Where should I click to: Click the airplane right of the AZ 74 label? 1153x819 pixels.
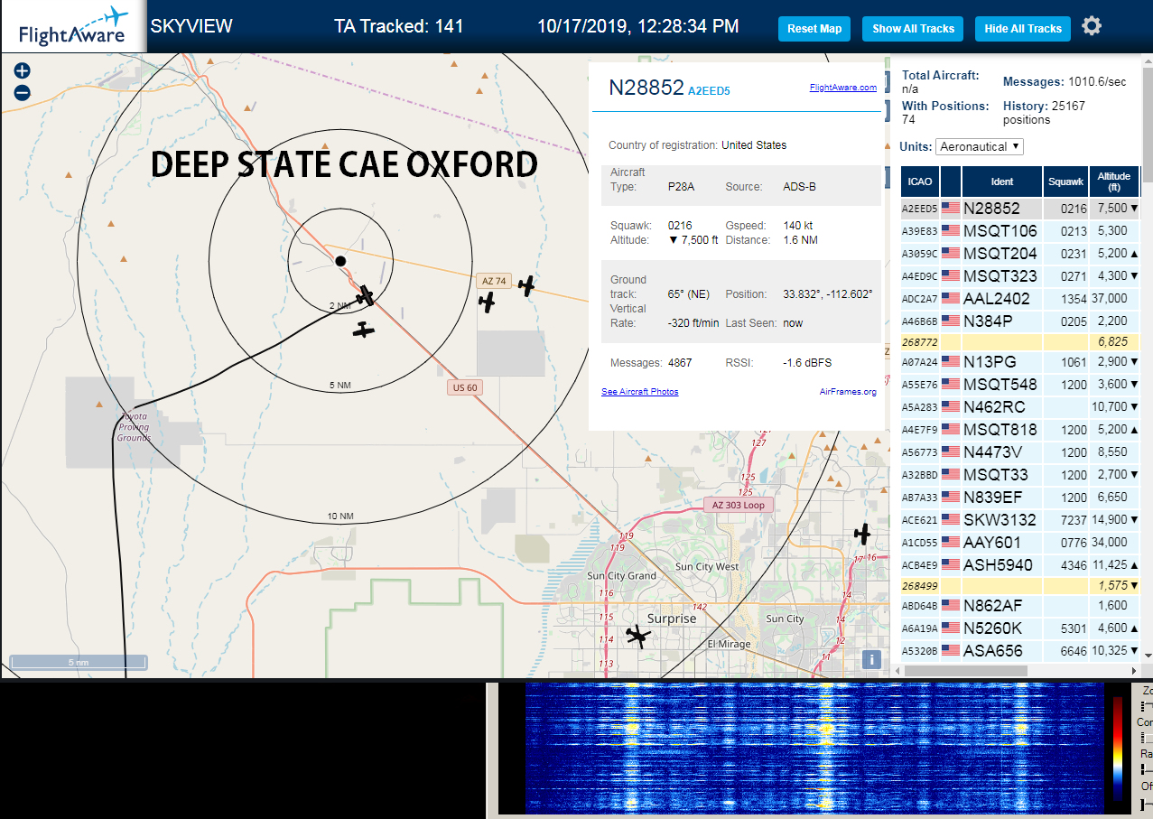click(526, 286)
